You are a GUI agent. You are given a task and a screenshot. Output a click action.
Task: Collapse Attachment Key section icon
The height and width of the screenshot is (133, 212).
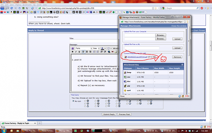click(x=182, y=65)
